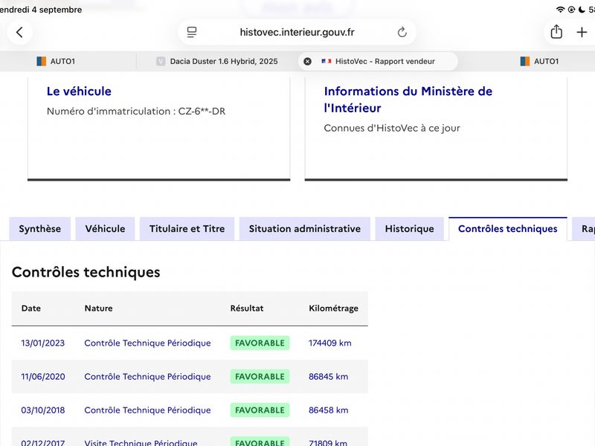Reload the page with refresh icon
Viewport: 595px width, 446px height.
(402, 32)
